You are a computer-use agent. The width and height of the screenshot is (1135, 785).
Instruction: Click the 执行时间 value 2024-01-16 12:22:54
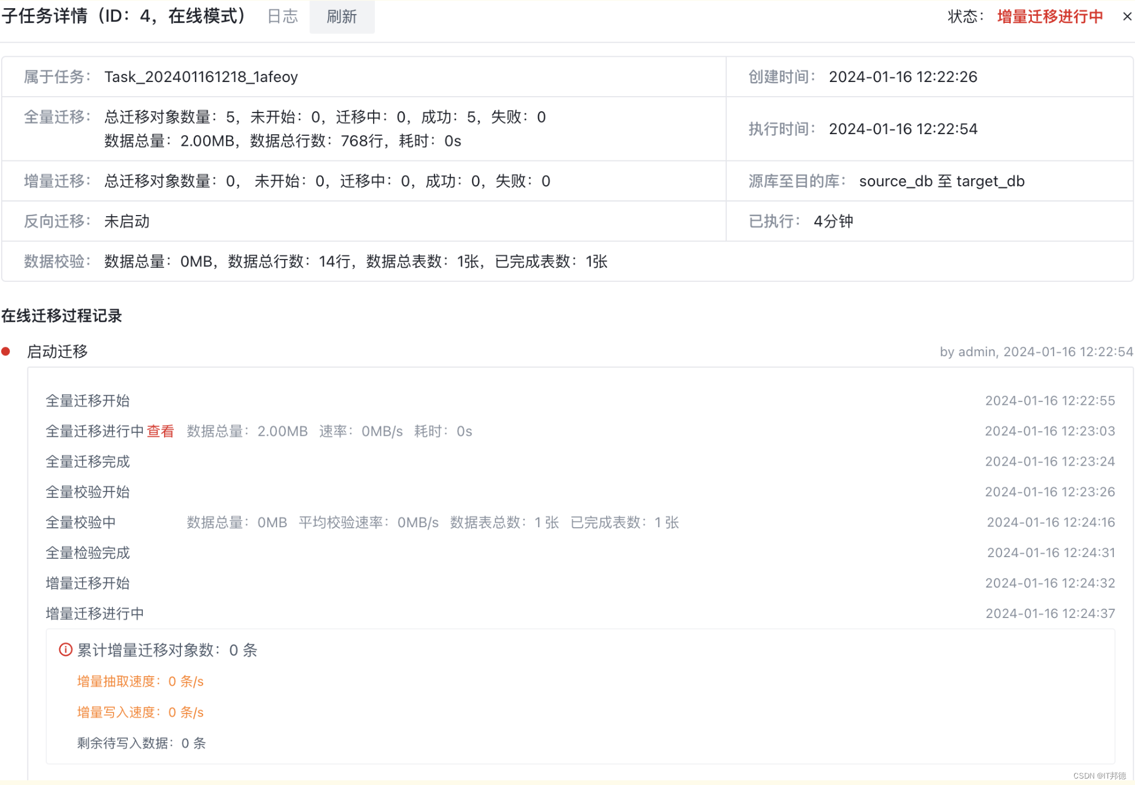point(903,129)
